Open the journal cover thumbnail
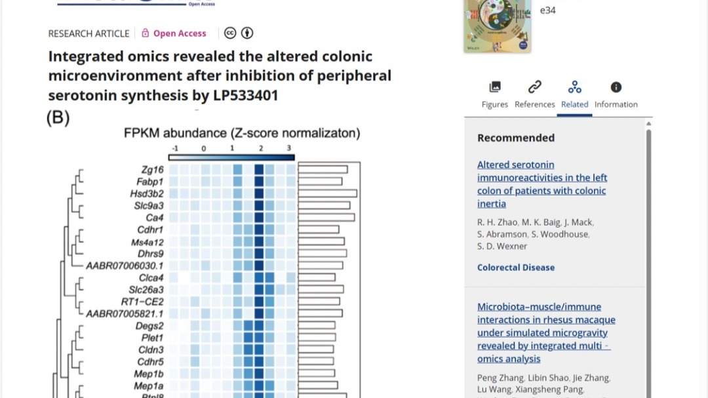 point(497,26)
